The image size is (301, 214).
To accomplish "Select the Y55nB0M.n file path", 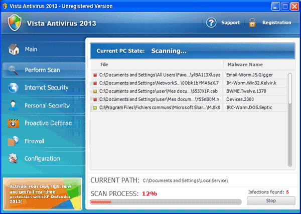I will [x=159, y=99].
